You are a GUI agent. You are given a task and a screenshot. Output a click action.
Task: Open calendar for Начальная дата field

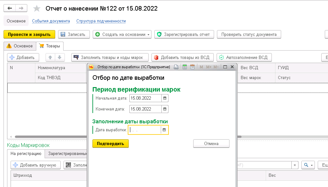click(x=165, y=98)
